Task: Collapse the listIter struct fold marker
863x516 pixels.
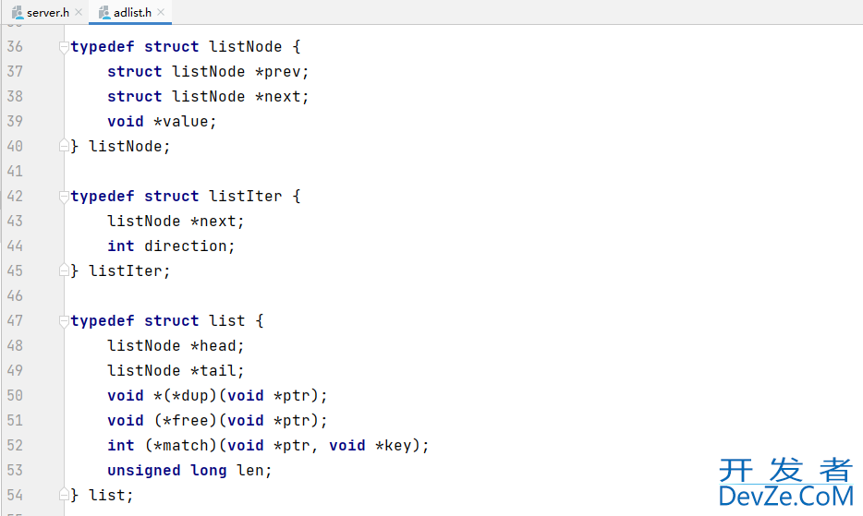Action: pos(64,197)
